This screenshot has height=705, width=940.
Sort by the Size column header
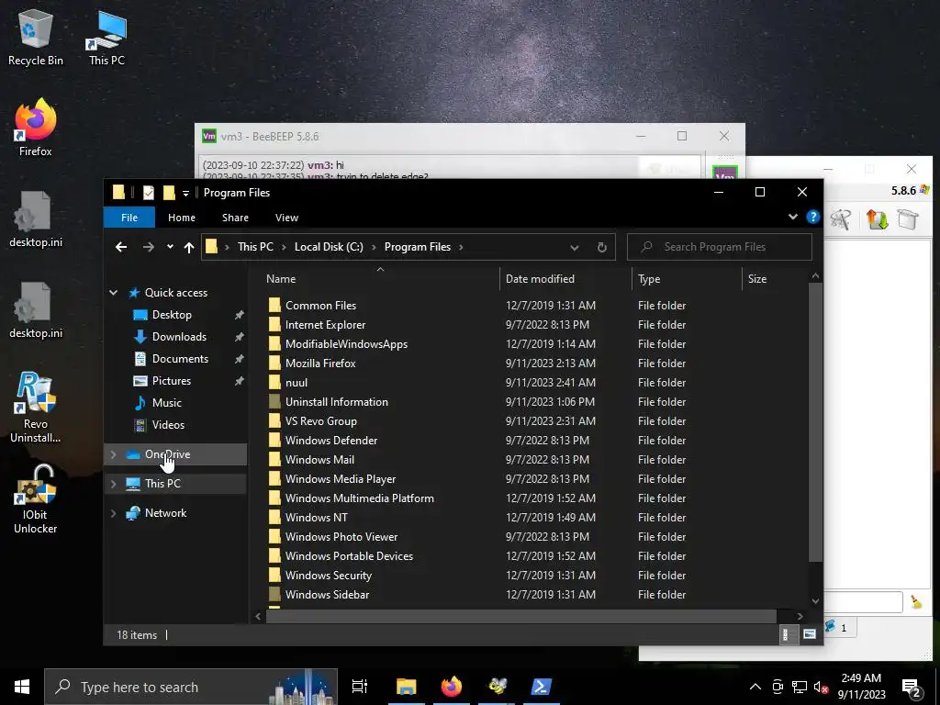coord(775,279)
